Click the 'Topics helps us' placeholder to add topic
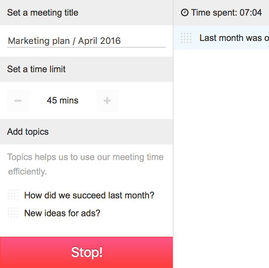The width and height of the screenshot is (269, 268). pos(85,164)
